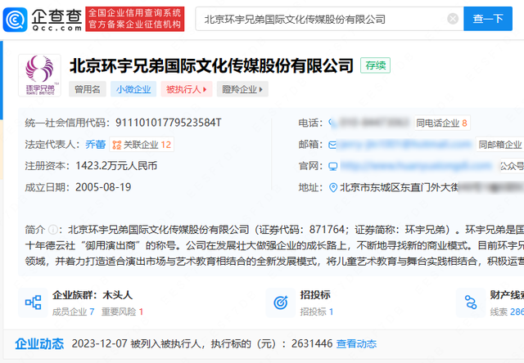
Task: Click the 财产线索 chain icon
Action: point(471,302)
